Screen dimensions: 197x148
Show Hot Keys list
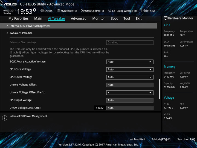[148, 11]
